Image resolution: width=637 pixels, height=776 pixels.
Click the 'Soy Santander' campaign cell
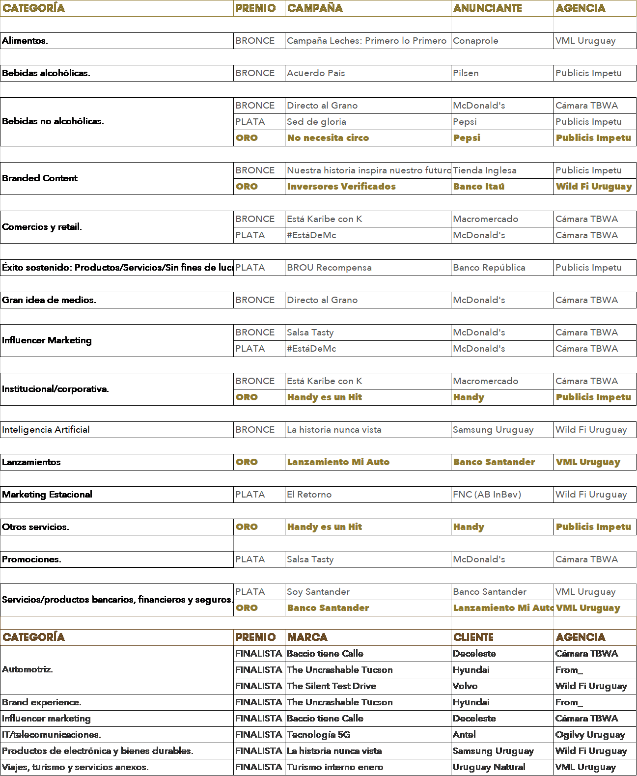click(368, 592)
